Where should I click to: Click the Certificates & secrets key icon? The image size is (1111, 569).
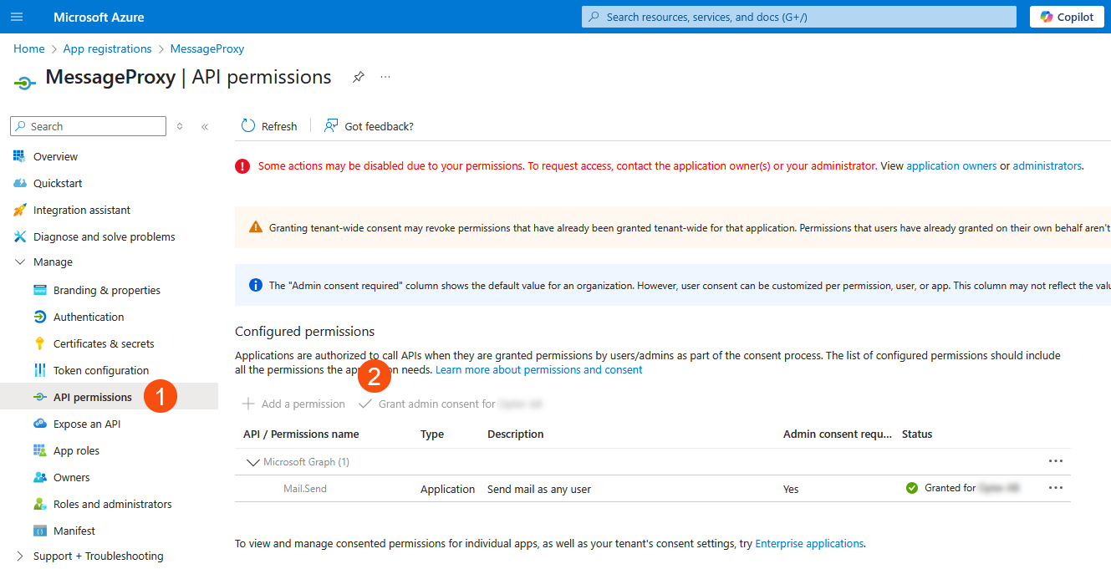[x=40, y=343]
